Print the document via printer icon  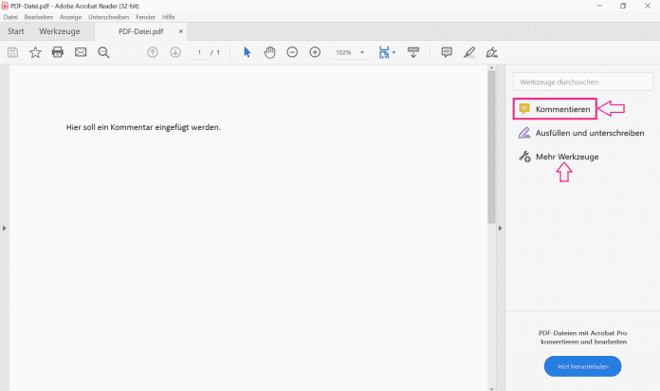57,52
